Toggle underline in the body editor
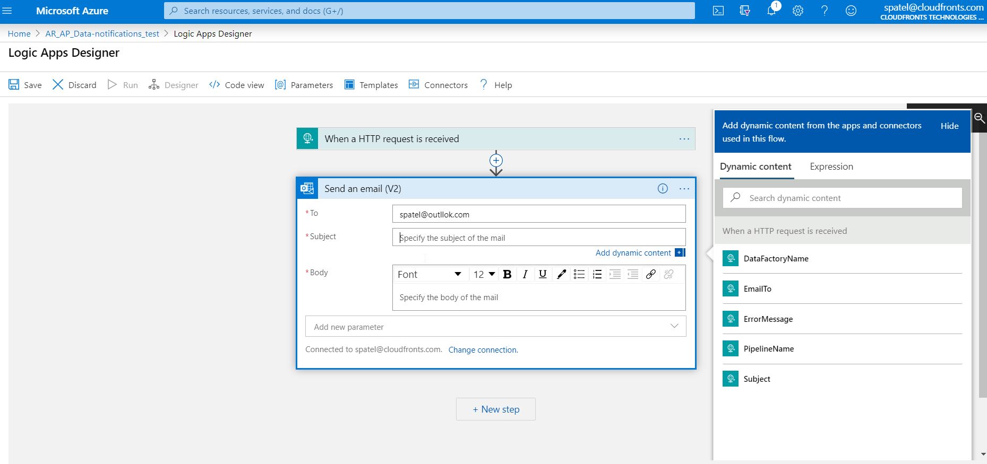The image size is (987, 464). pos(543,274)
